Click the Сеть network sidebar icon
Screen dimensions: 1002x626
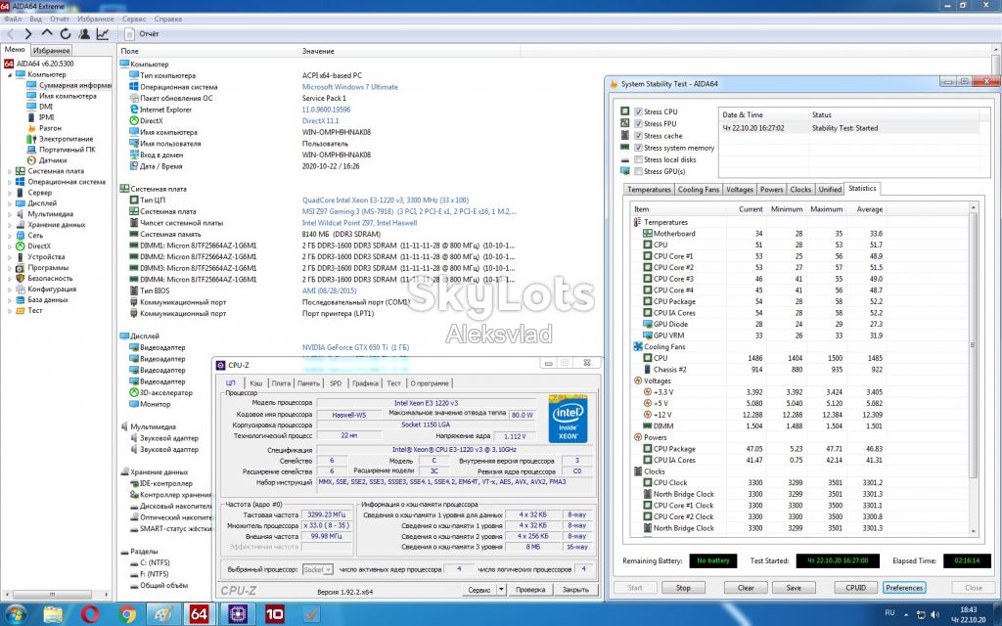(x=21, y=235)
